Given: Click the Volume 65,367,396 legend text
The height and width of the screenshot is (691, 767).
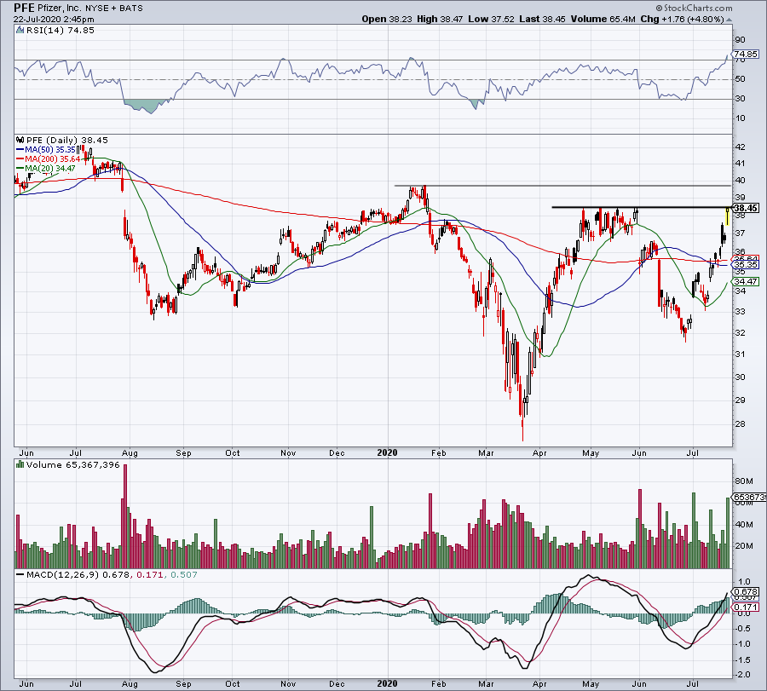Looking at the screenshot, I should pos(73,464).
